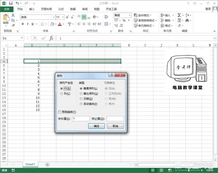Click the Save icon in quick access toolbar
Image resolution: width=218 pixels, height=173 pixels.
[x=10, y=3]
